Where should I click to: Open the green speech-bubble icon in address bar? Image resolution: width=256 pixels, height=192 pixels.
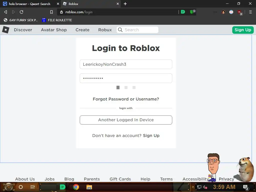tap(183, 12)
